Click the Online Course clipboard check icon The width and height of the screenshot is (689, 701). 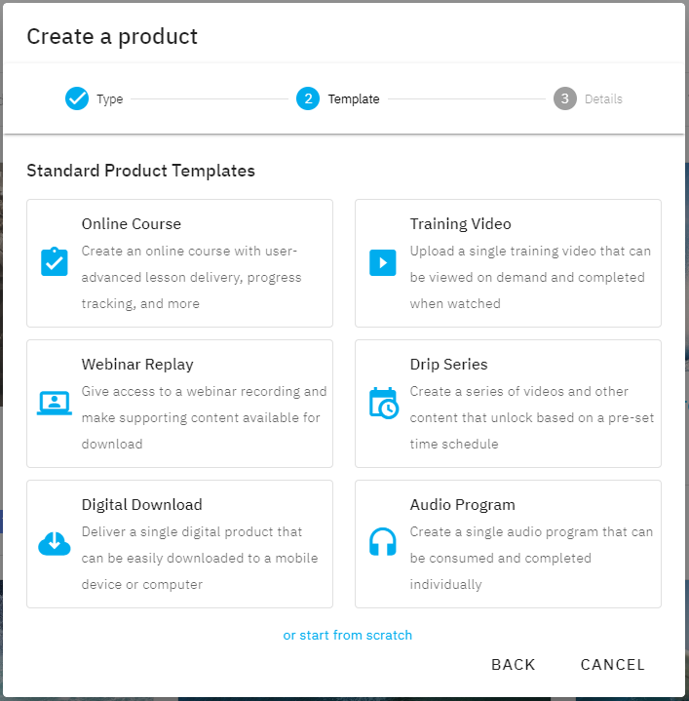click(x=54, y=262)
